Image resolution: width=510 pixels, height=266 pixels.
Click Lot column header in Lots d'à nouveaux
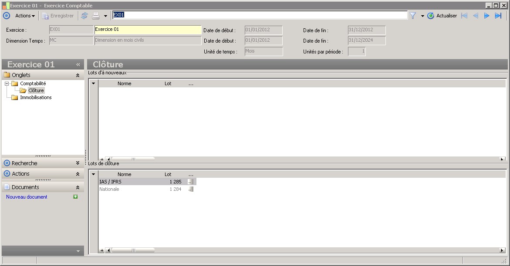tap(168, 83)
